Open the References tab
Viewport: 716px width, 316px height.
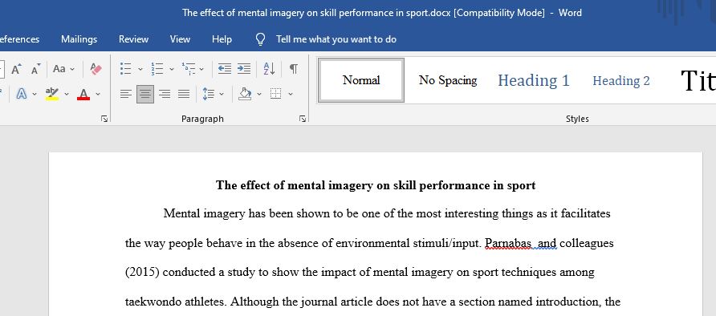19,39
